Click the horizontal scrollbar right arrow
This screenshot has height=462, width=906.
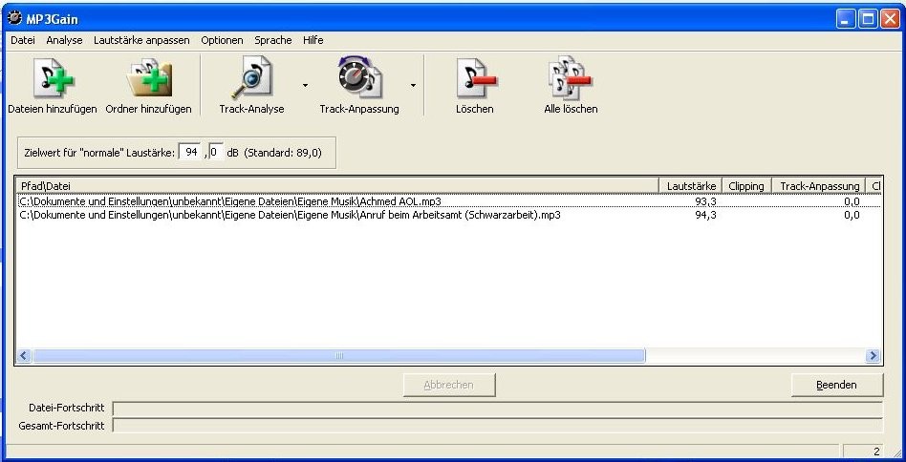[874, 356]
